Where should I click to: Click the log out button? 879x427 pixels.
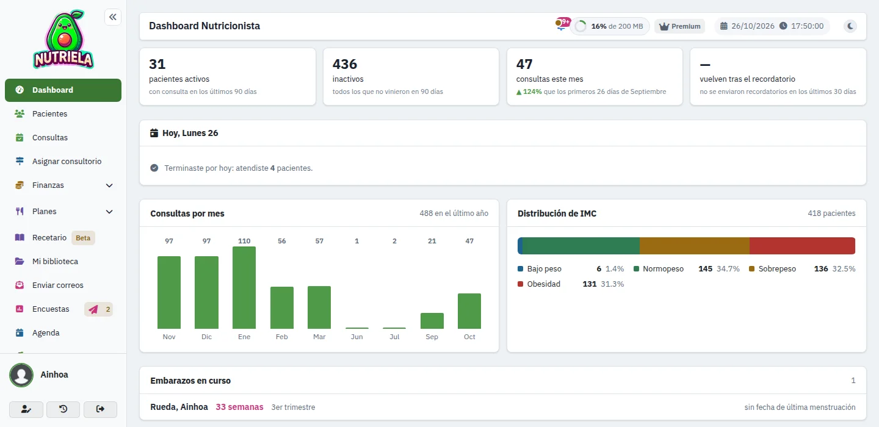[x=100, y=409]
